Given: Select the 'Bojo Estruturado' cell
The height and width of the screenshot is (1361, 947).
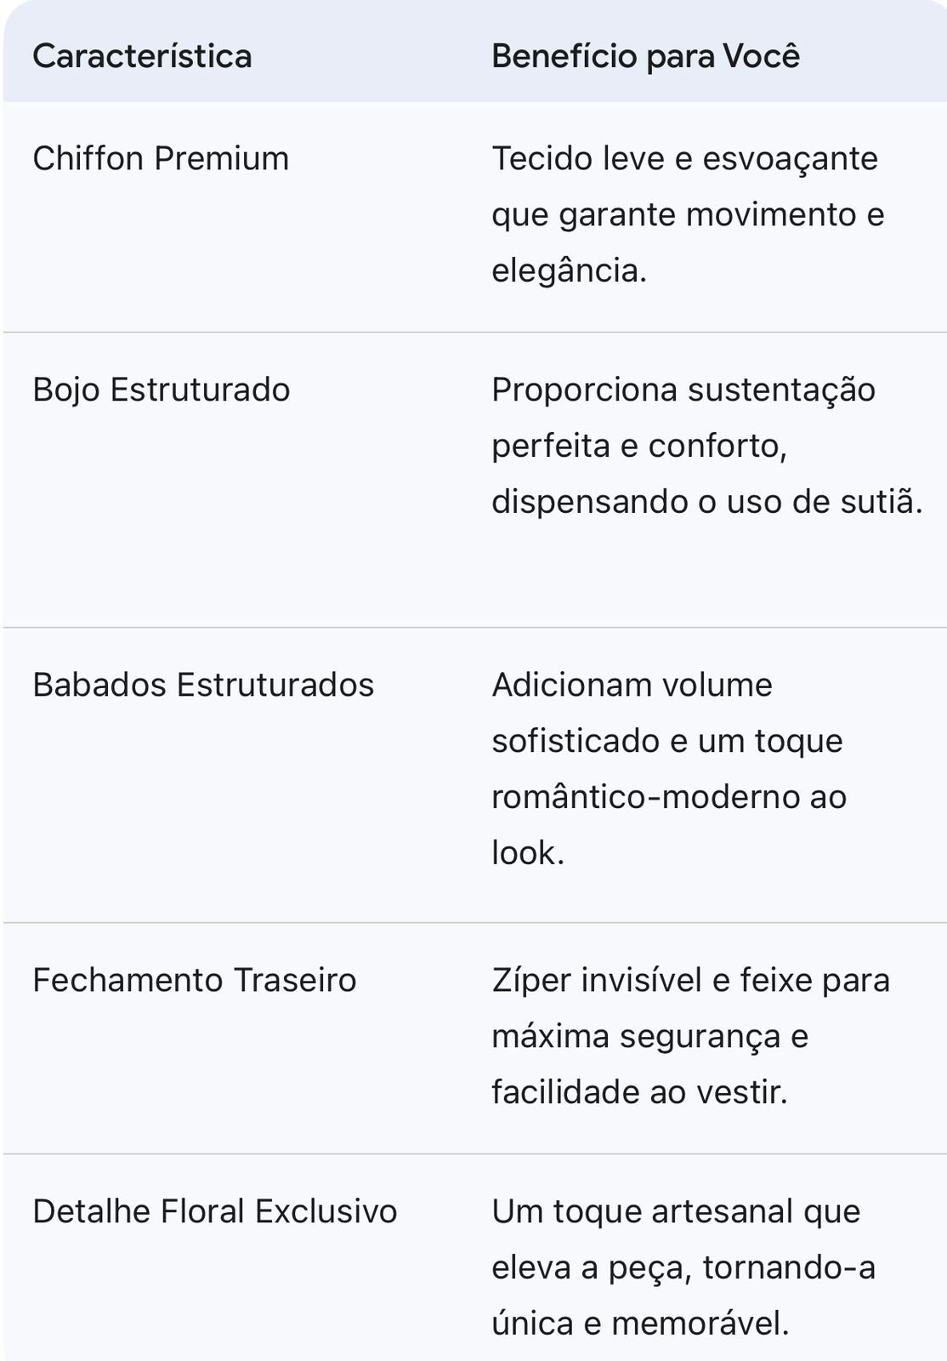Looking at the screenshot, I should click(162, 390).
